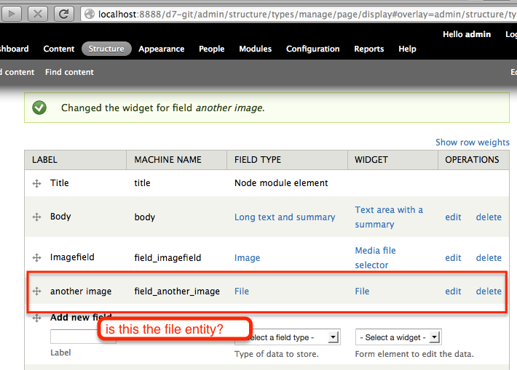Click the Hello admin account link
Image resolution: width=517 pixels, height=370 pixels.
(467, 34)
